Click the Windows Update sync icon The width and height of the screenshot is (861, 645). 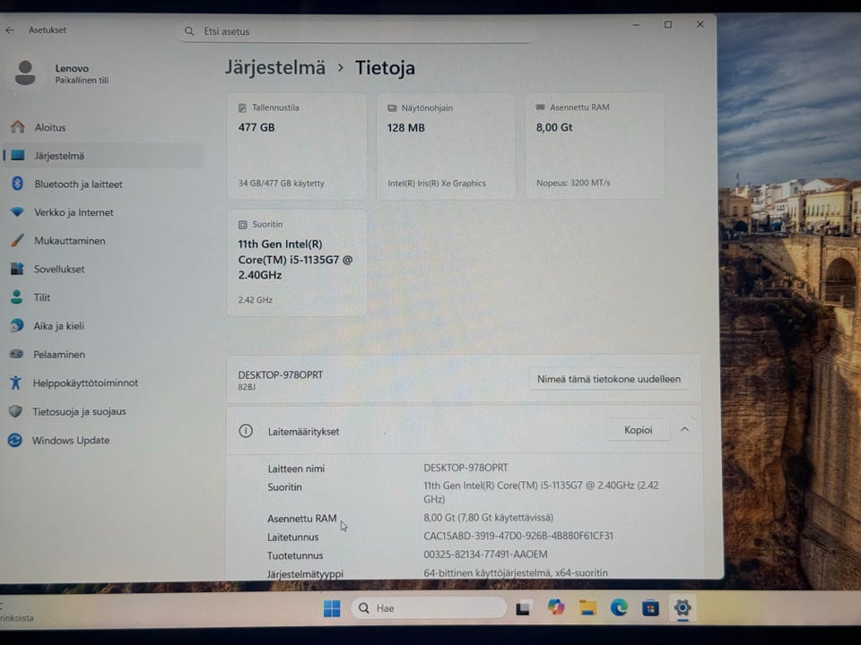[15, 439]
